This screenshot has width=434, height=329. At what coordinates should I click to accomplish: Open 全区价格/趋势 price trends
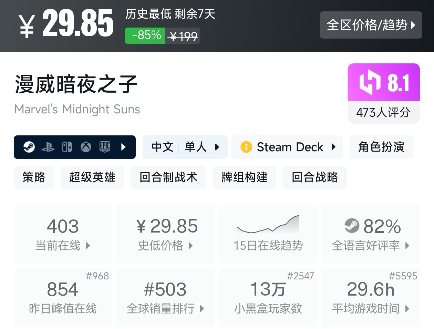click(x=371, y=25)
